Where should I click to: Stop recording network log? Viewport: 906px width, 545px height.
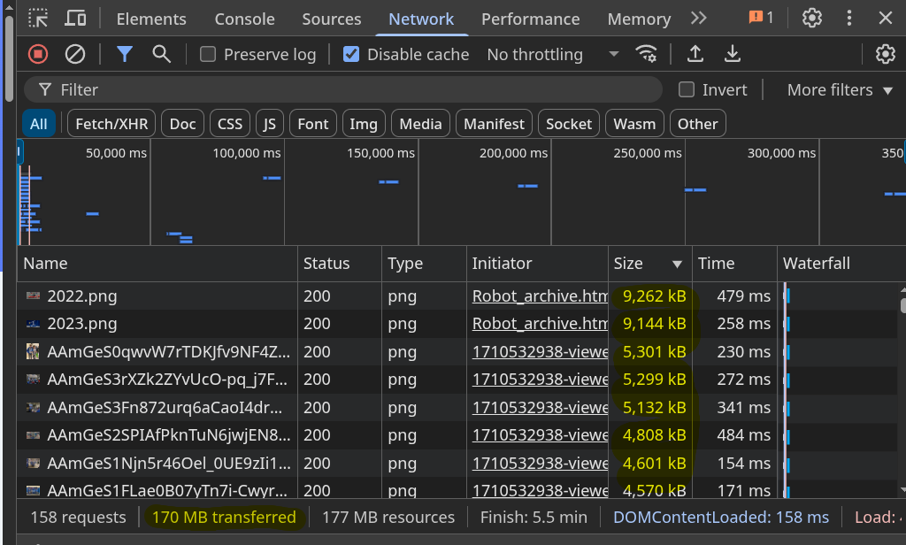(38, 54)
